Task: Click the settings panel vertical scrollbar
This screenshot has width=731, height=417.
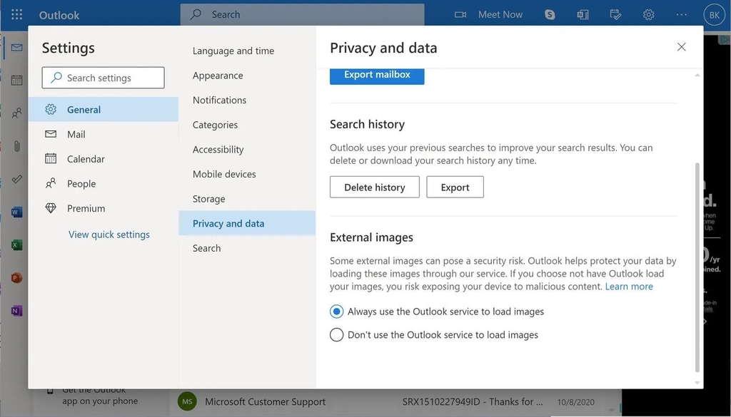Action: click(697, 267)
